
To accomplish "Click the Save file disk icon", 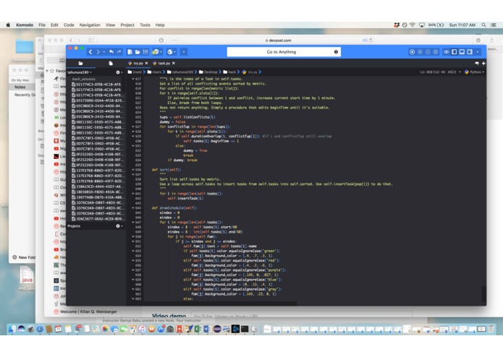I will coord(145,52).
